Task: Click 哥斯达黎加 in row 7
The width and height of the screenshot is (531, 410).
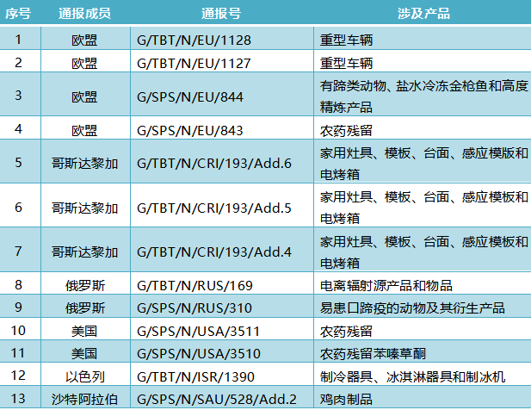Action: (x=84, y=252)
